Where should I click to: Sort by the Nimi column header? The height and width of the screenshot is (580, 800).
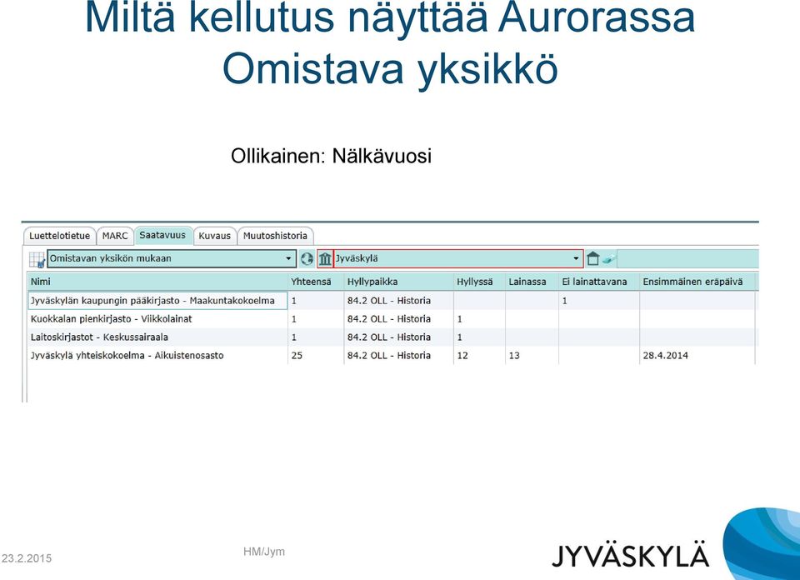tap(157, 282)
